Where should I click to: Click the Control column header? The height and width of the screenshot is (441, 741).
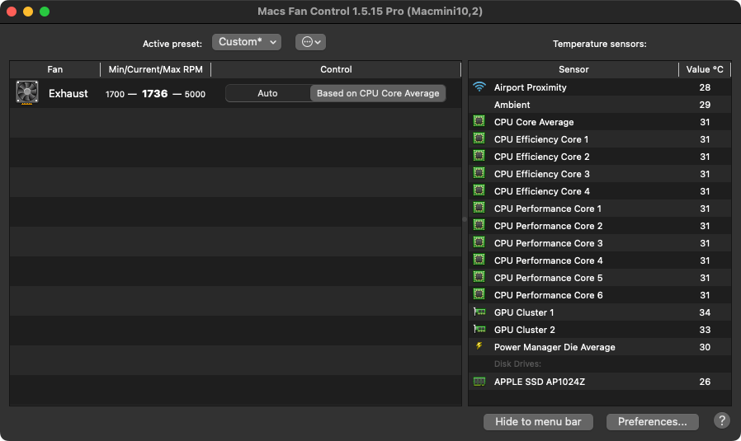click(x=336, y=69)
